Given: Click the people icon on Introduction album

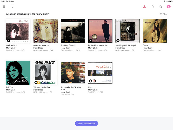Looking at the screenshot, I should 67,81.
